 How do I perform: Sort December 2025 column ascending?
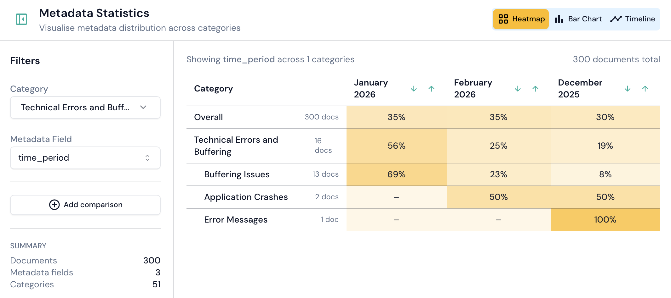coord(645,89)
